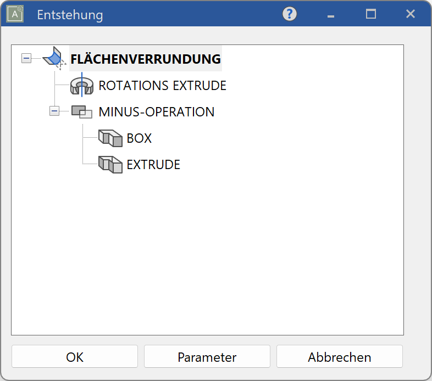Open the Parameter settings button
Screen dimensions: 432x381
[x=207, y=357]
